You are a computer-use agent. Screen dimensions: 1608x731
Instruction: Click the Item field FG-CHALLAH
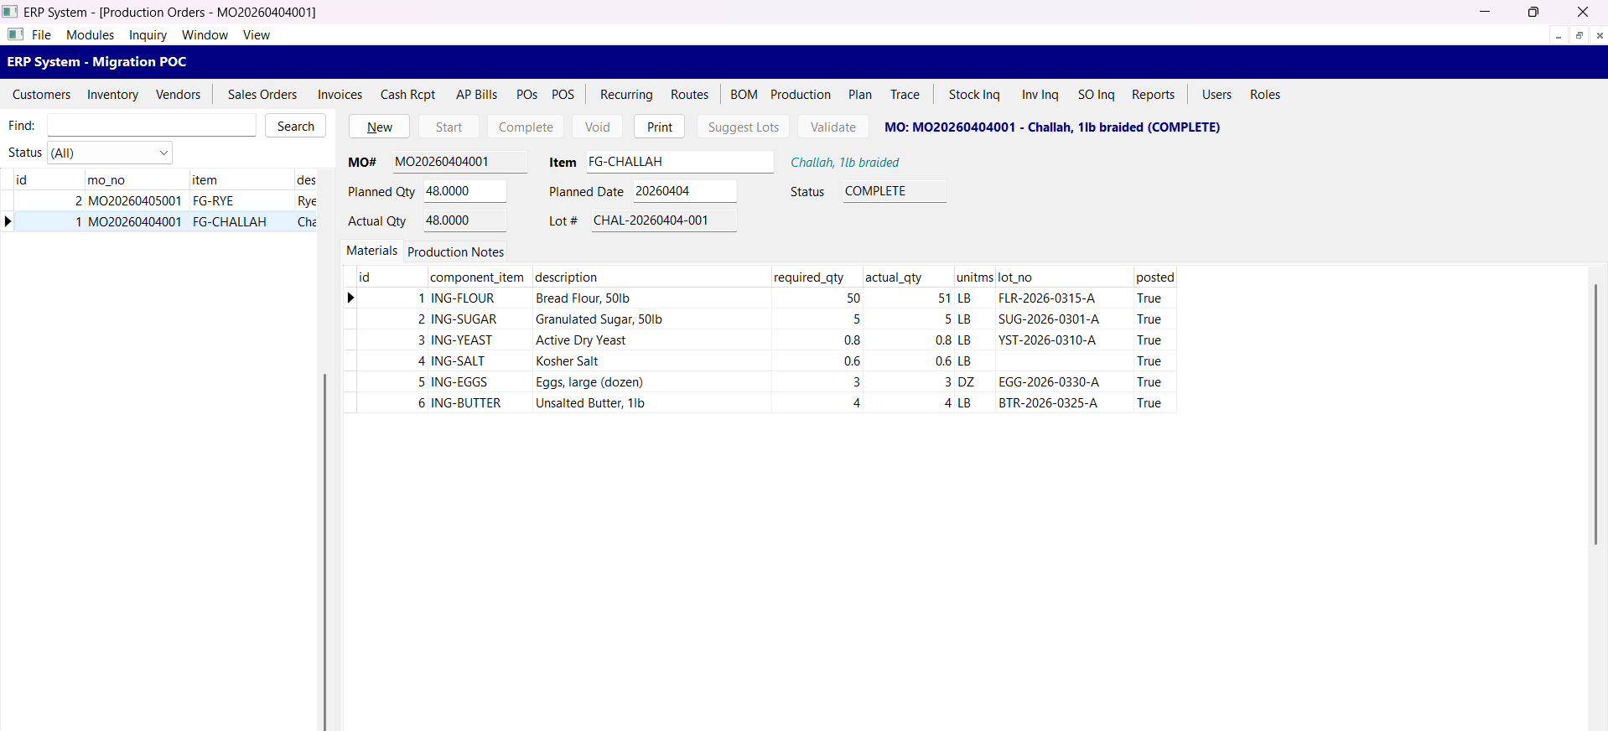pos(679,162)
